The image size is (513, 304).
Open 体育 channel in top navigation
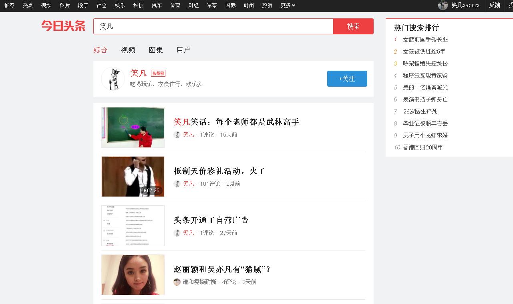tap(175, 5)
